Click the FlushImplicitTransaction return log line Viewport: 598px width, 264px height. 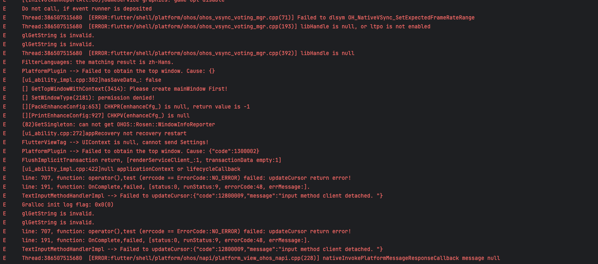151,160
